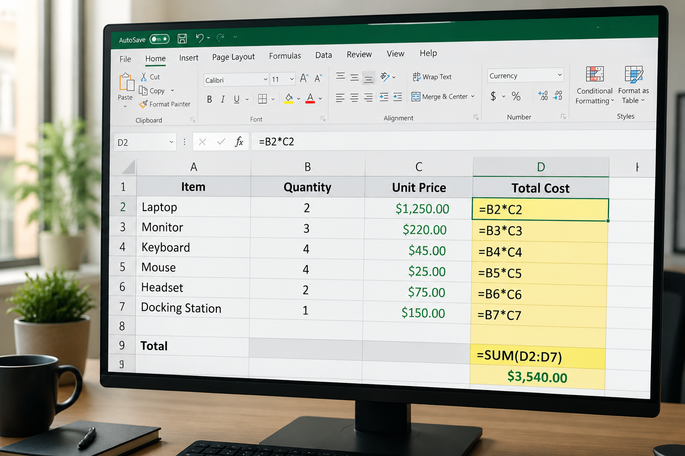This screenshot has height=456, width=685.
Task: Click the Enter checkmark formula icon
Action: pos(221,142)
